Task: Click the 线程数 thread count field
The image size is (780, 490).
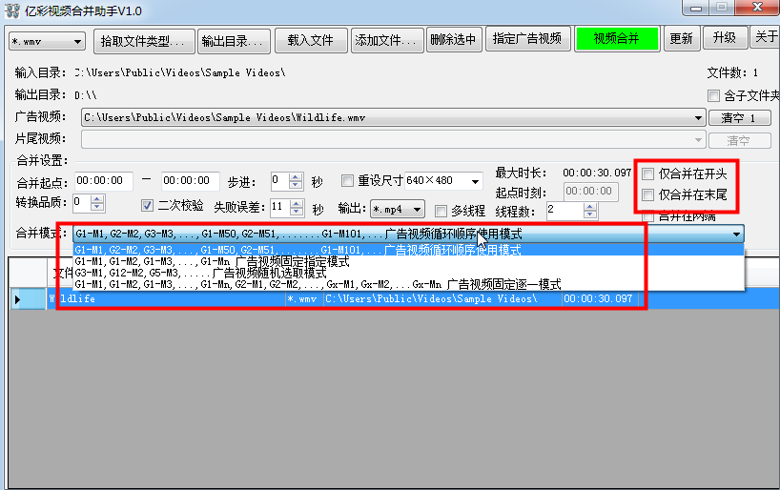Action: 561,210
